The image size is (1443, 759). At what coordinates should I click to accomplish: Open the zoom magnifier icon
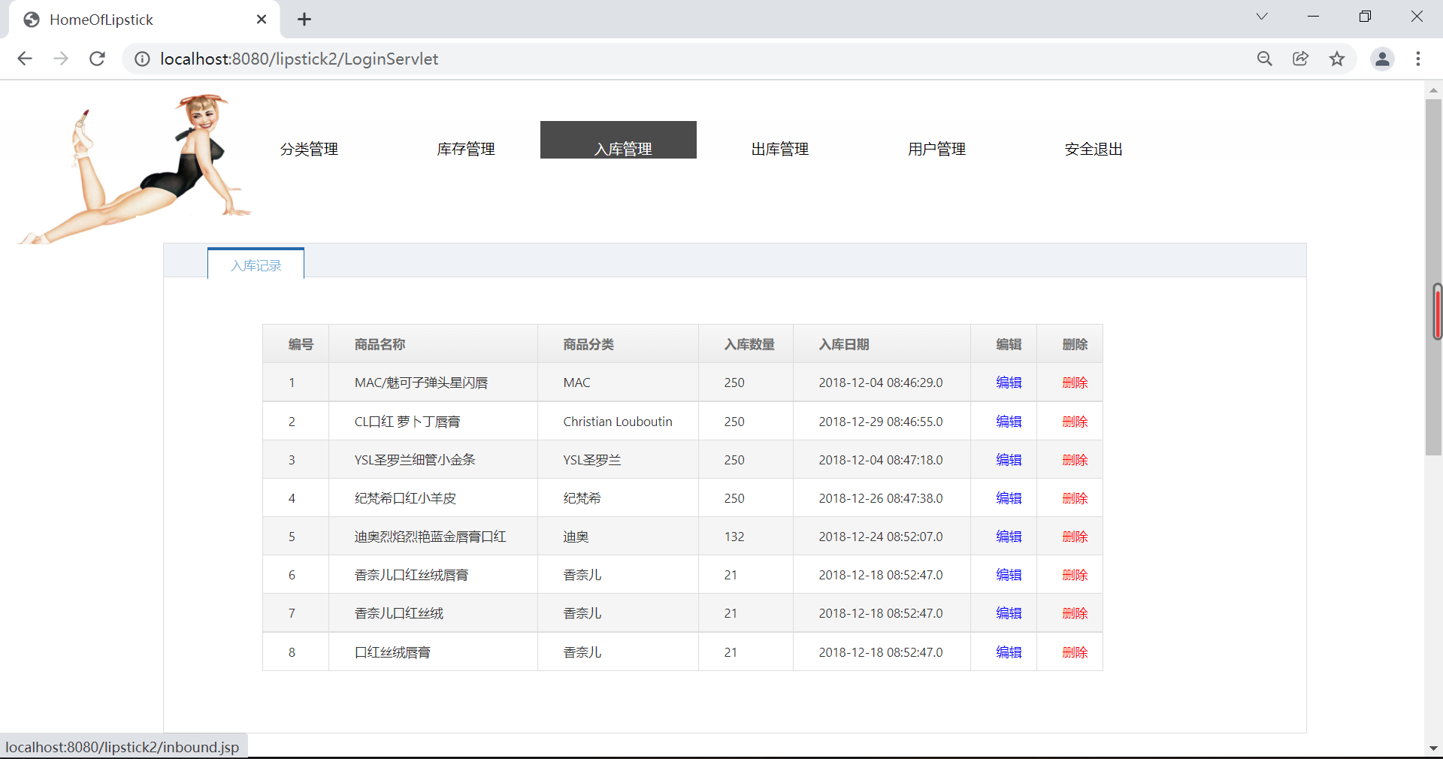1264,59
